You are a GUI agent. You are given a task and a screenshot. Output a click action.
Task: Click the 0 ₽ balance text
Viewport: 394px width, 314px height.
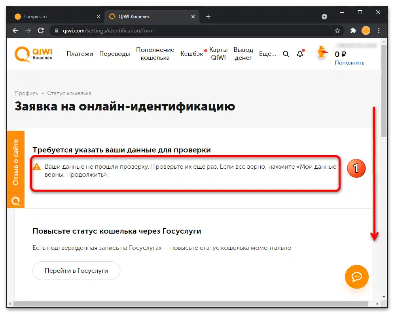(x=341, y=54)
